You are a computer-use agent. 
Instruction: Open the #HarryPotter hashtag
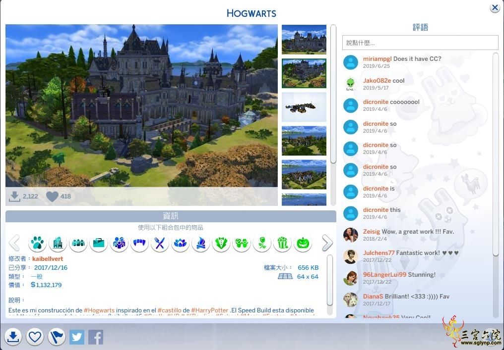[209, 310]
